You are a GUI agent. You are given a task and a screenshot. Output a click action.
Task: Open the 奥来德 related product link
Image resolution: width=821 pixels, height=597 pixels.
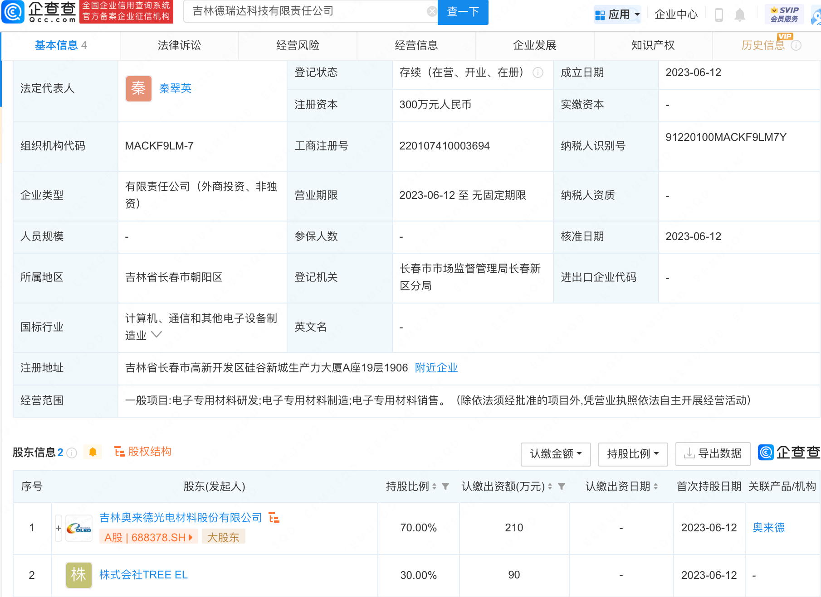(768, 528)
